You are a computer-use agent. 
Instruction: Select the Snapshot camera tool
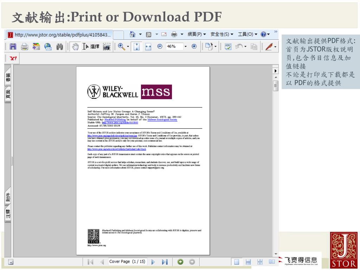107,47
